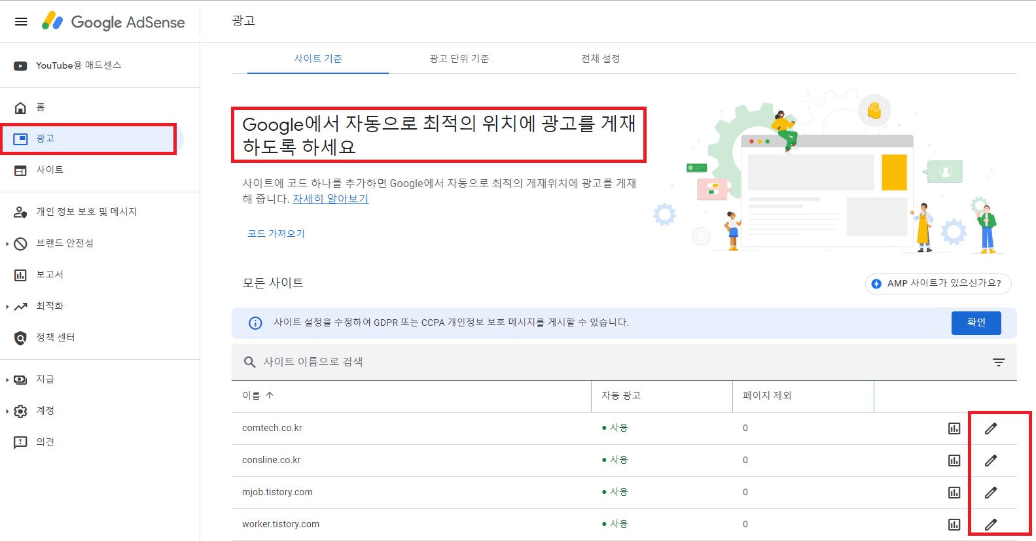This screenshot has height=541, width=1036.
Task: Click the 최적화 trend icon
Action: (x=20, y=306)
